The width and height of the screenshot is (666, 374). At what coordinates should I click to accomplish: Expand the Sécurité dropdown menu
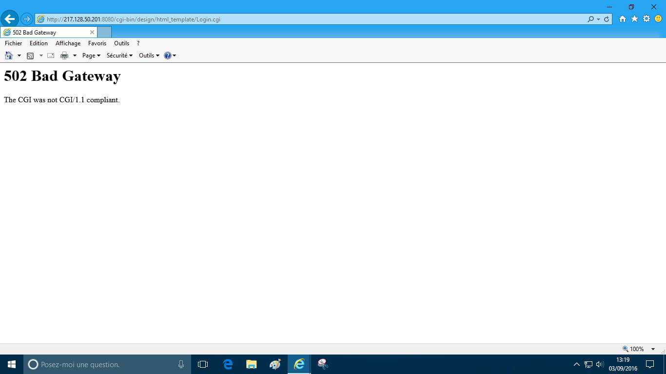119,56
